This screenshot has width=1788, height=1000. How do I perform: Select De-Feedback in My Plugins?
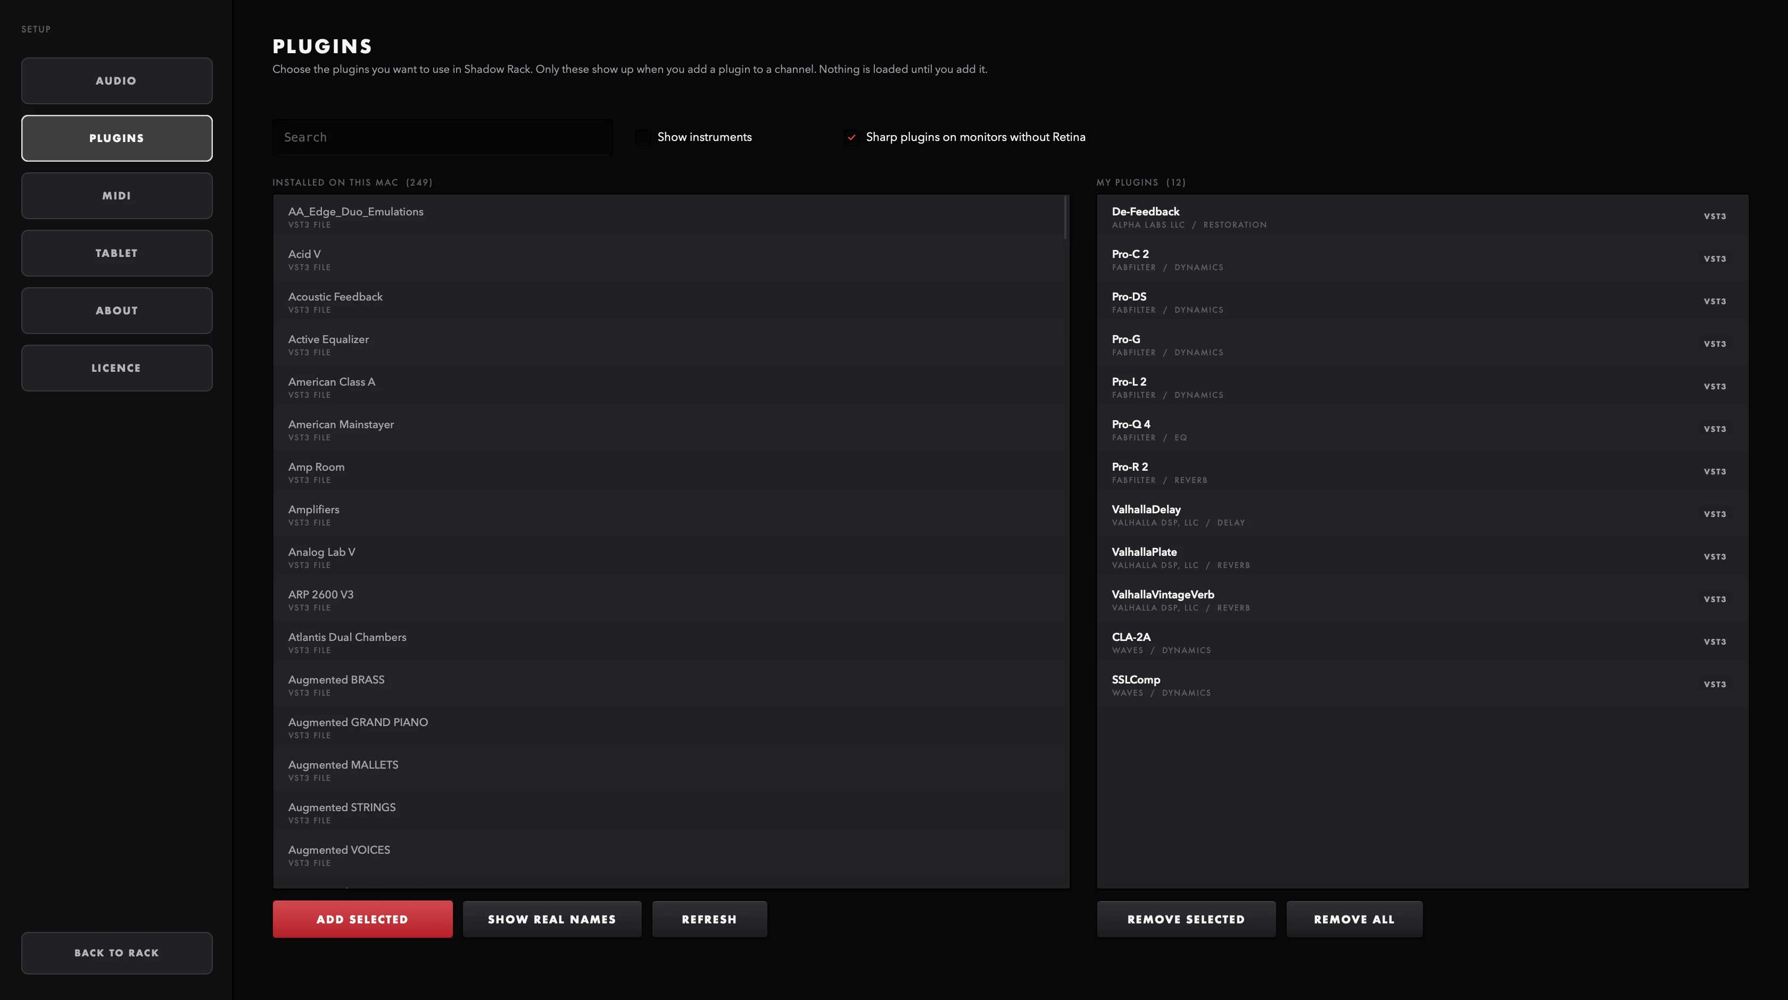(x=1422, y=217)
